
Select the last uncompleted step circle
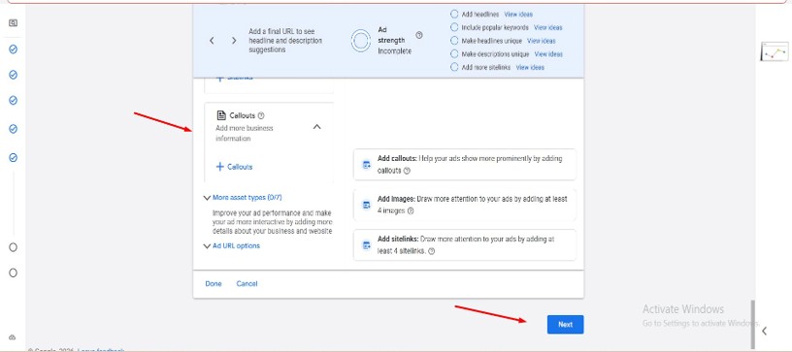coord(14,272)
